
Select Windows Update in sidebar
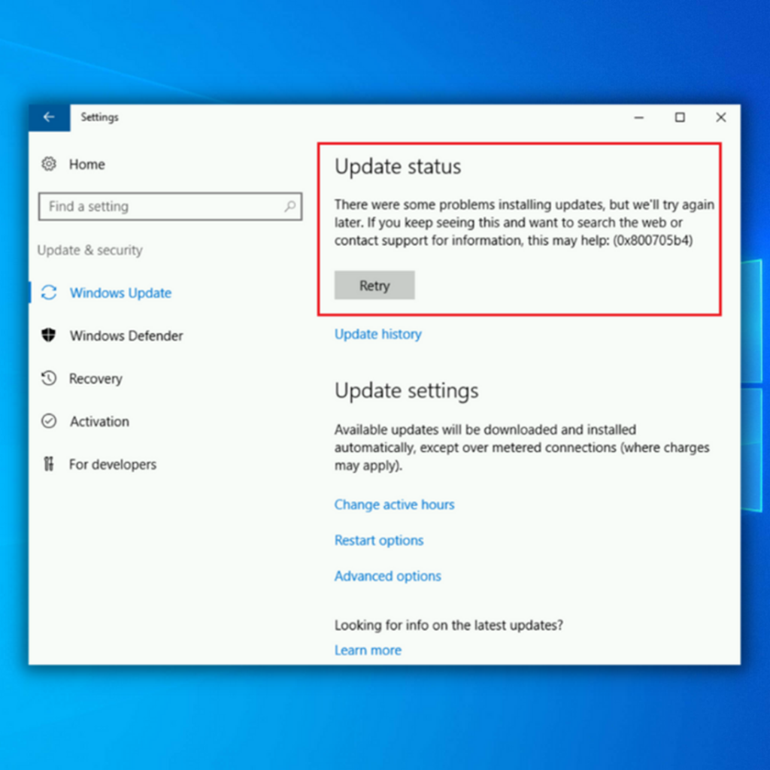tap(121, 293)
